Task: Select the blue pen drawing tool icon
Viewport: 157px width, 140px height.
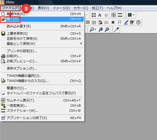Action: (126, 22)
